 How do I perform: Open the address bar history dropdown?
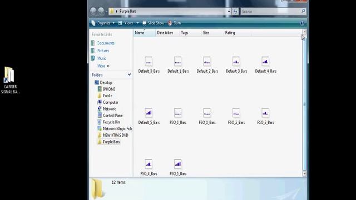(x=229, y=11)
